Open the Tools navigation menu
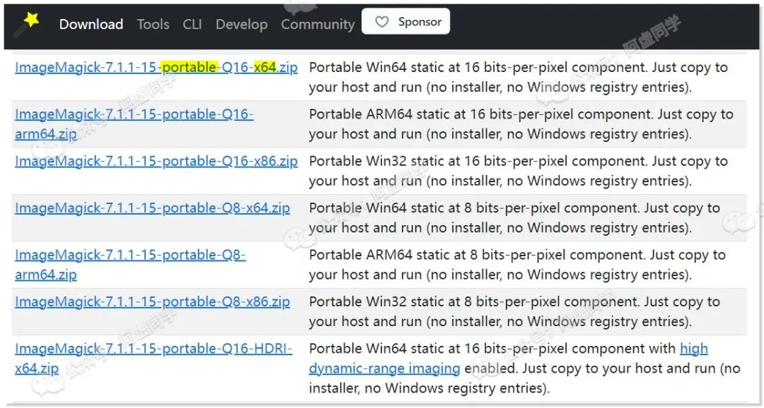 coord(153,24)
